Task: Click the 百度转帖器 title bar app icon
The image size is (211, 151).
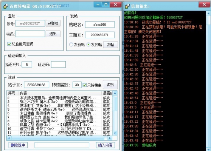Action: [x=6, y=6]
